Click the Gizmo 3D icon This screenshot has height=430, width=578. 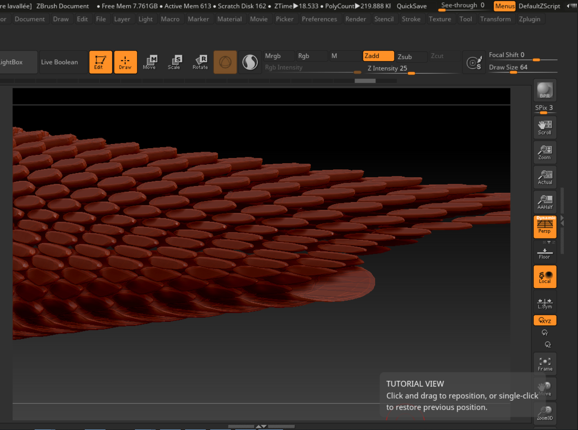(x=225, y=62)
